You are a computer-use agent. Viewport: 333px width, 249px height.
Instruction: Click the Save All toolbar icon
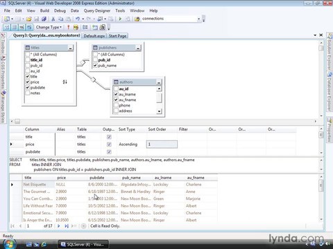pyautogui.click(x=44, y=19)
